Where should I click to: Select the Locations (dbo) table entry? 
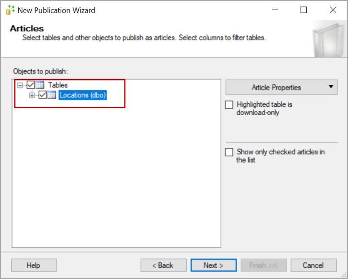(83, 95)
